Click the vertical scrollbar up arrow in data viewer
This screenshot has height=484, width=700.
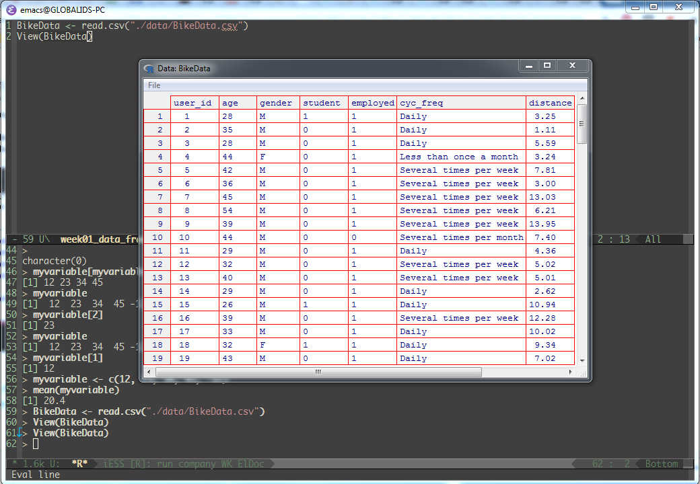[x=582, y=99]
